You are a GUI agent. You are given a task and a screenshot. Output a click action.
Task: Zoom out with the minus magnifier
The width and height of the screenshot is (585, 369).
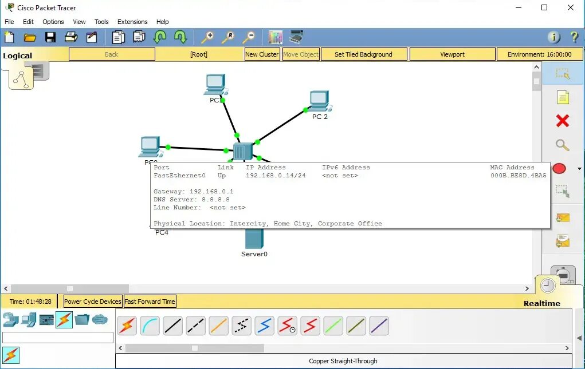[248, 37]
